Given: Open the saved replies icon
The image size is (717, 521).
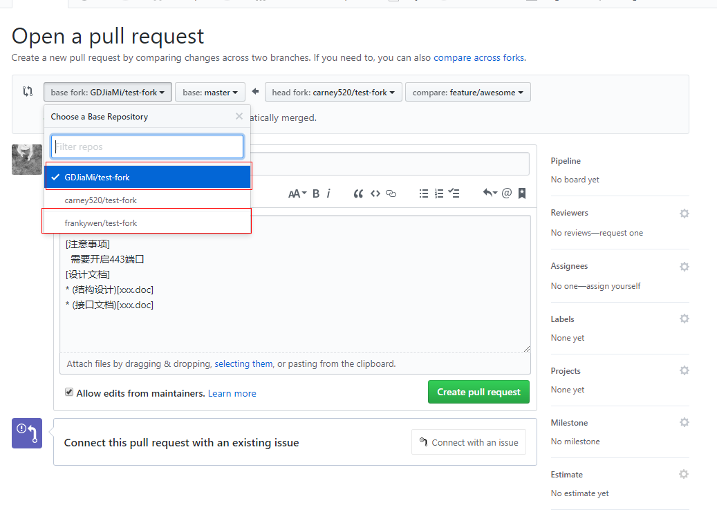Looking at the screenshot, I should [522, 193].
